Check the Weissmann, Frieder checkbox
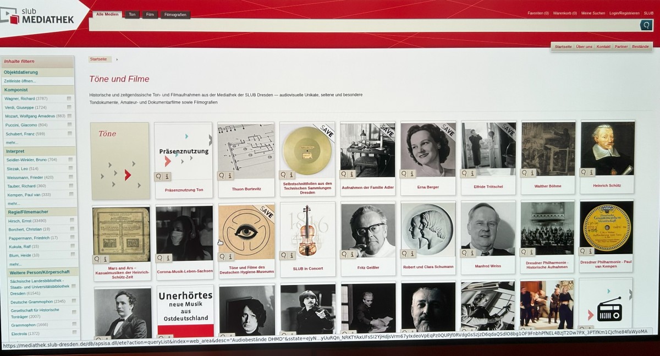 pos(70,177)
